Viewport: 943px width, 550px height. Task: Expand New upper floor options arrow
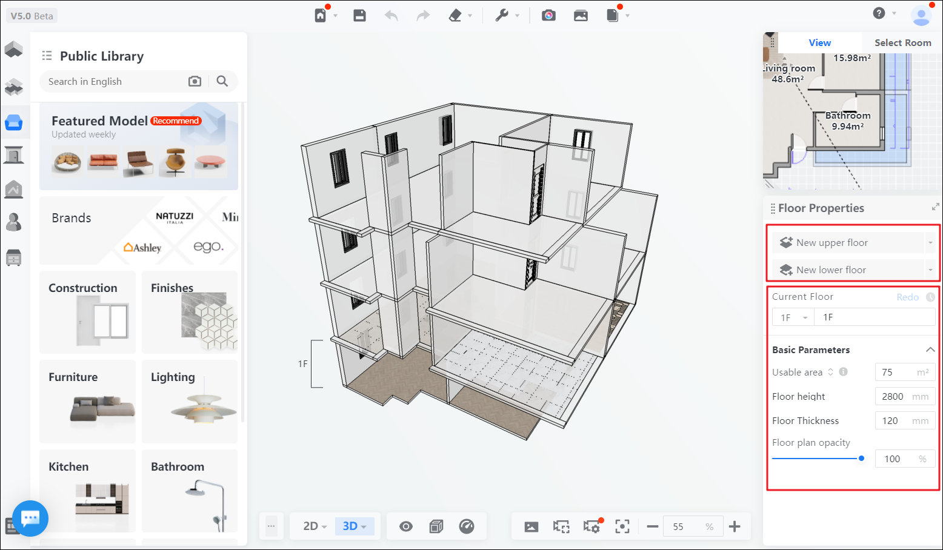[930, 243]
